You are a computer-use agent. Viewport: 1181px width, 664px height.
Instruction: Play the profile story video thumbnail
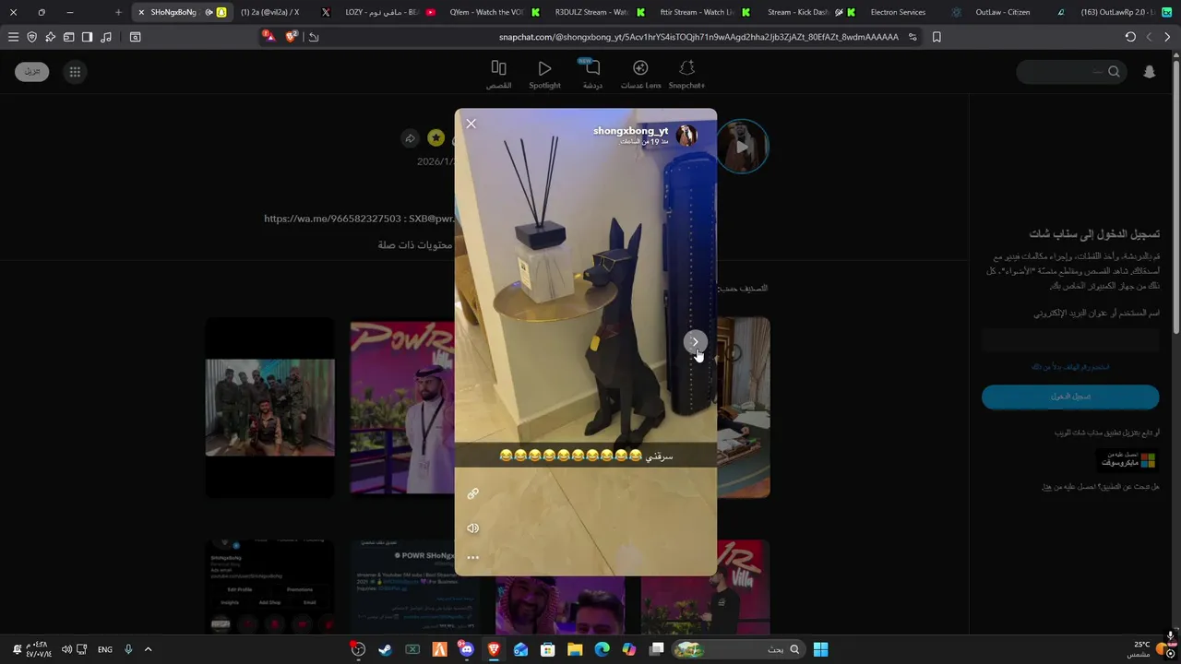(743, 147)
